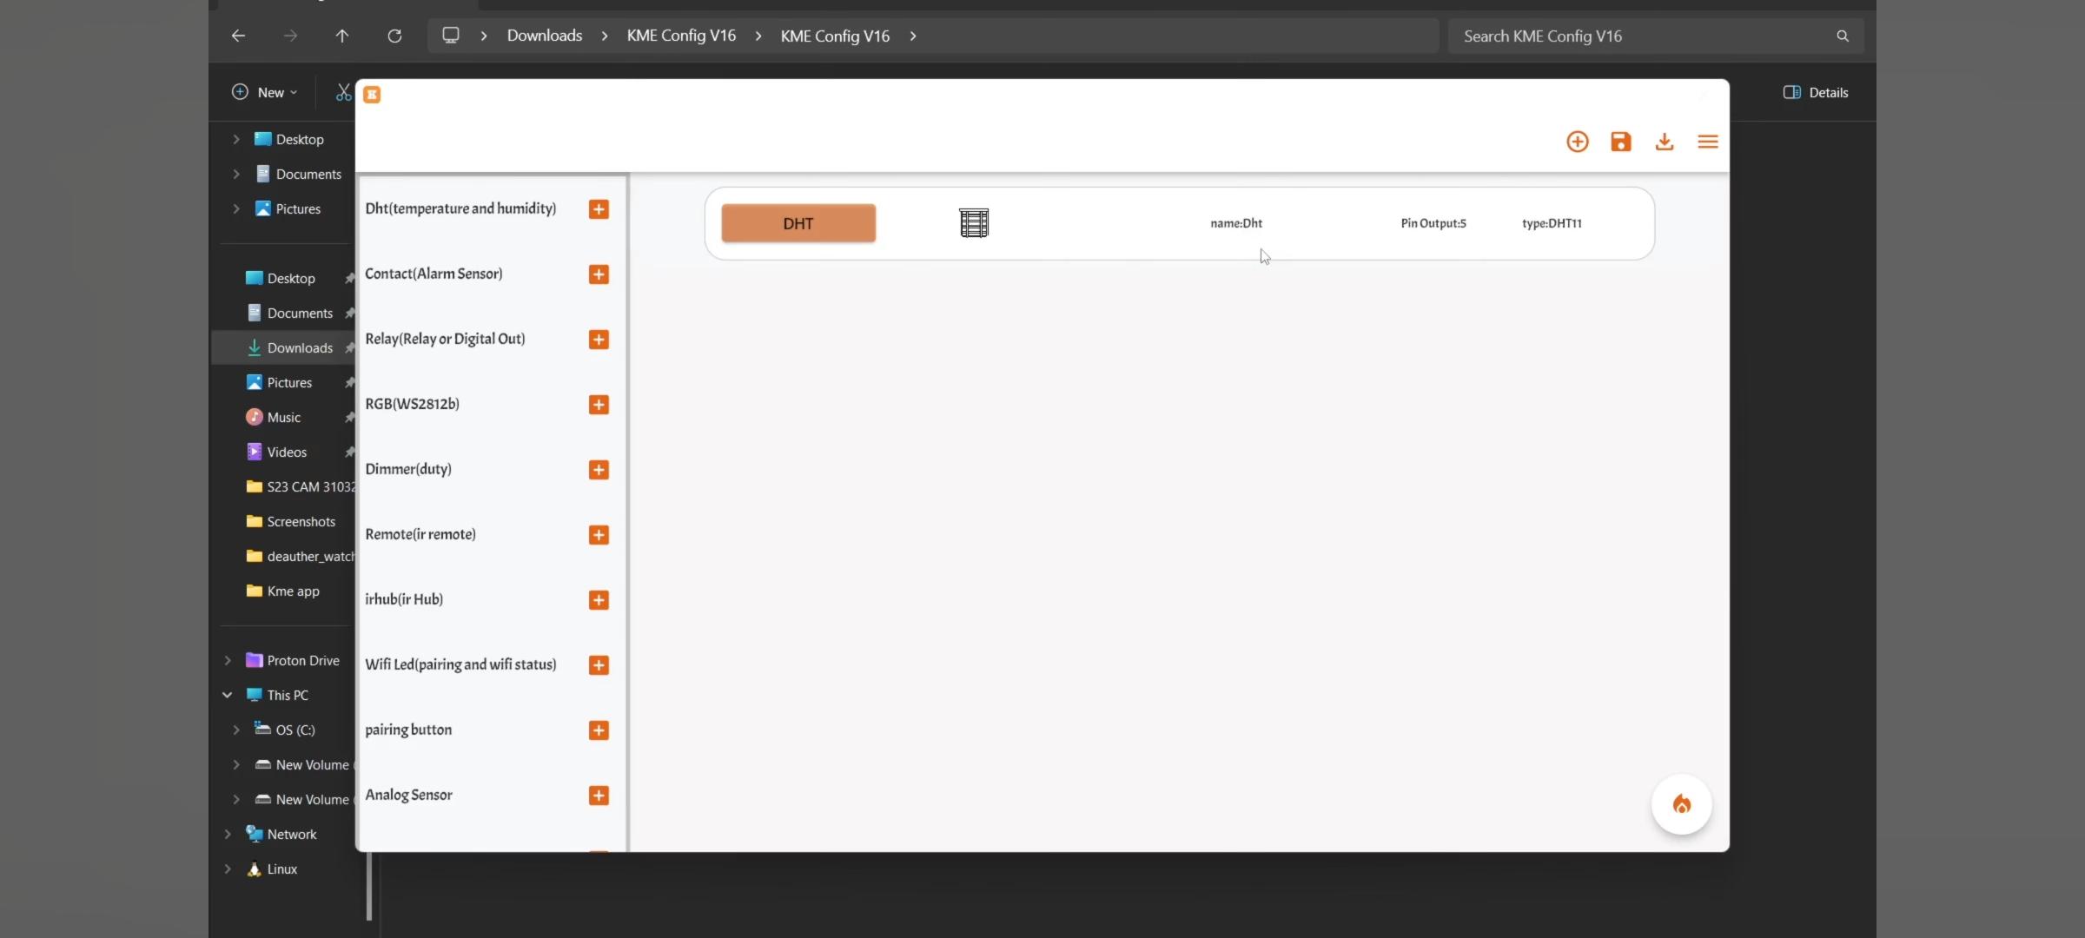
Task: Toggle the RGB WS2812b add button
Action: tap(599, 404)
